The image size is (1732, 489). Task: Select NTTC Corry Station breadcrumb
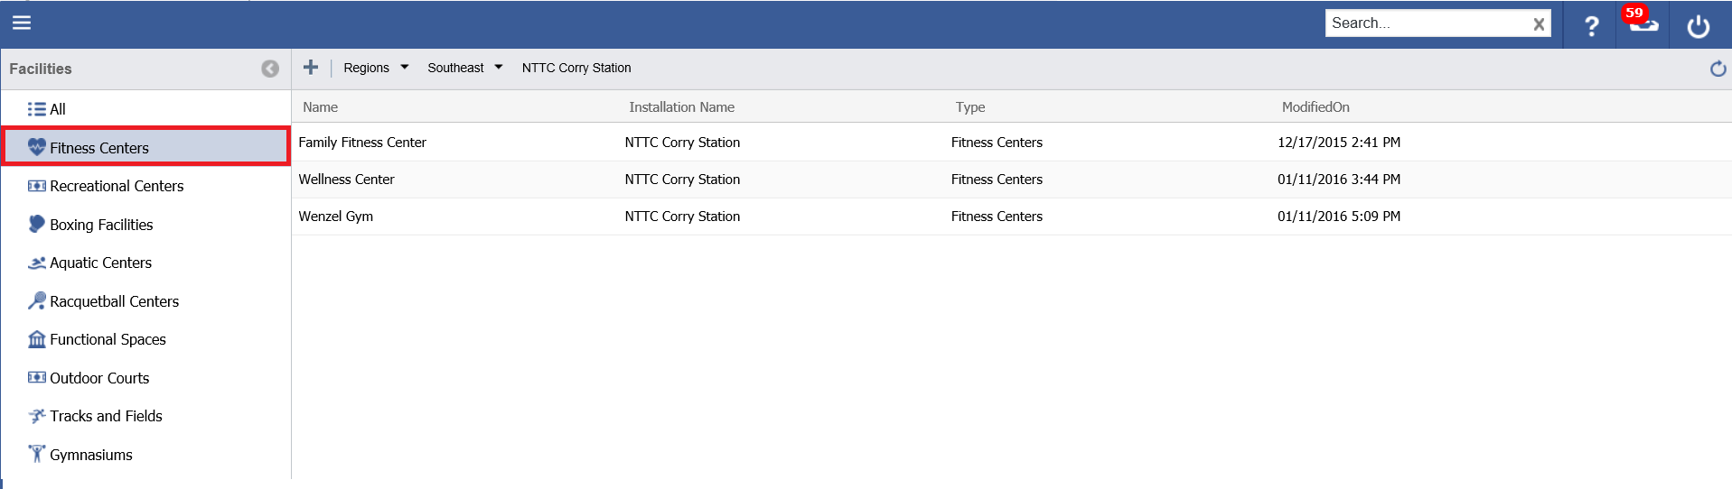576,68
